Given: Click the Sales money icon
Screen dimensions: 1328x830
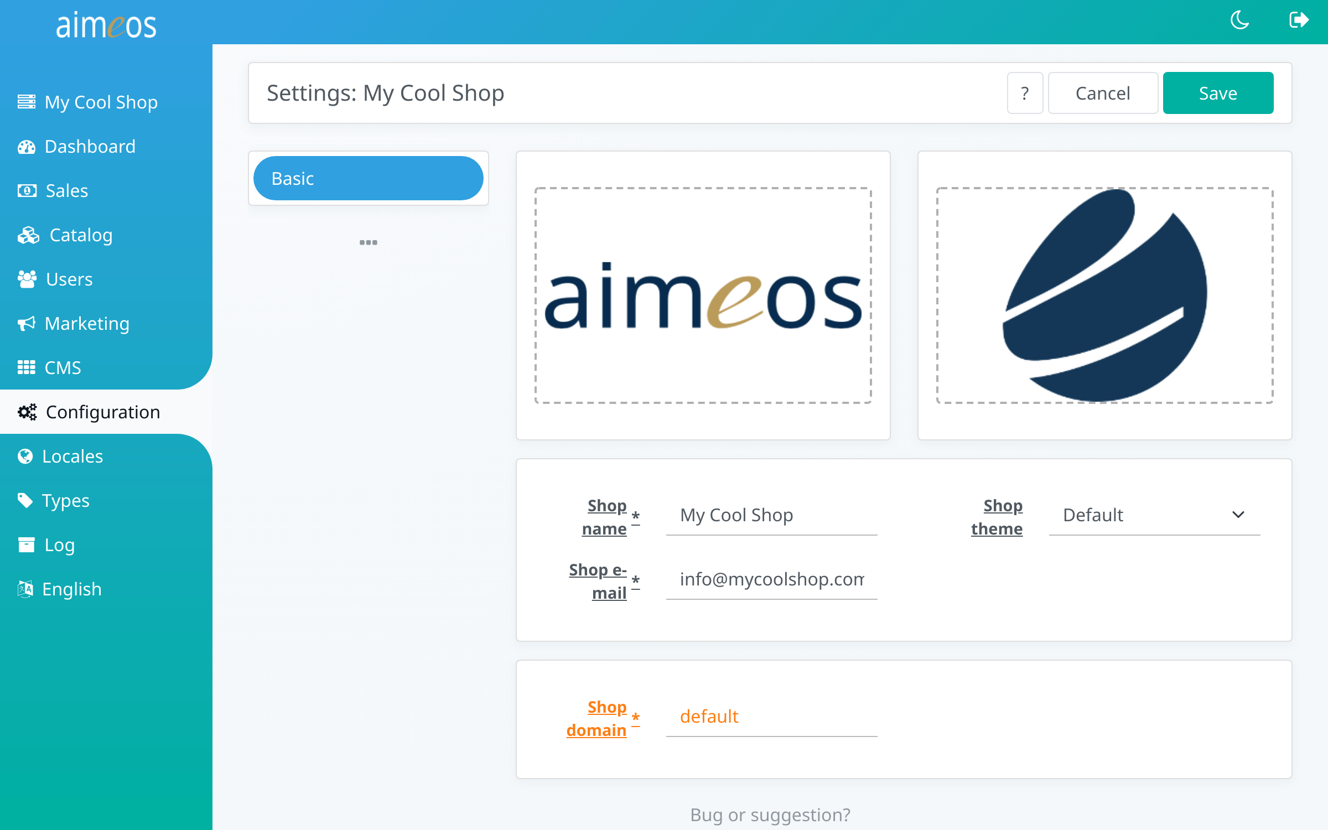Looking at the screenshot, I should [x=27, y=190].
